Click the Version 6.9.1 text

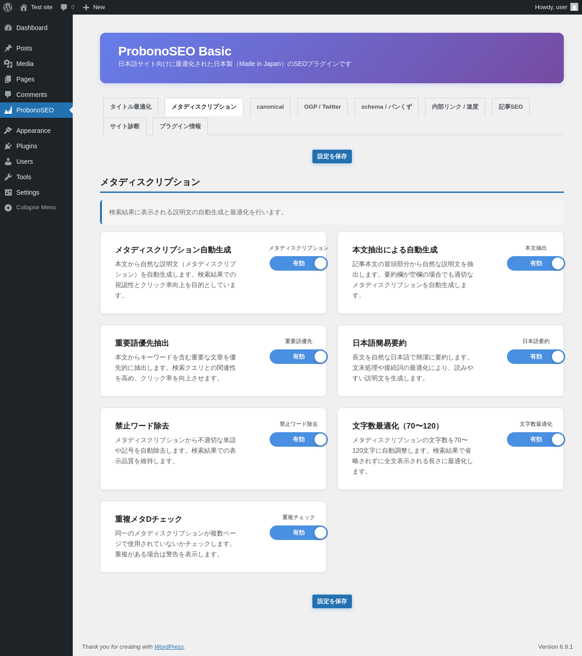tap(556, 647)
